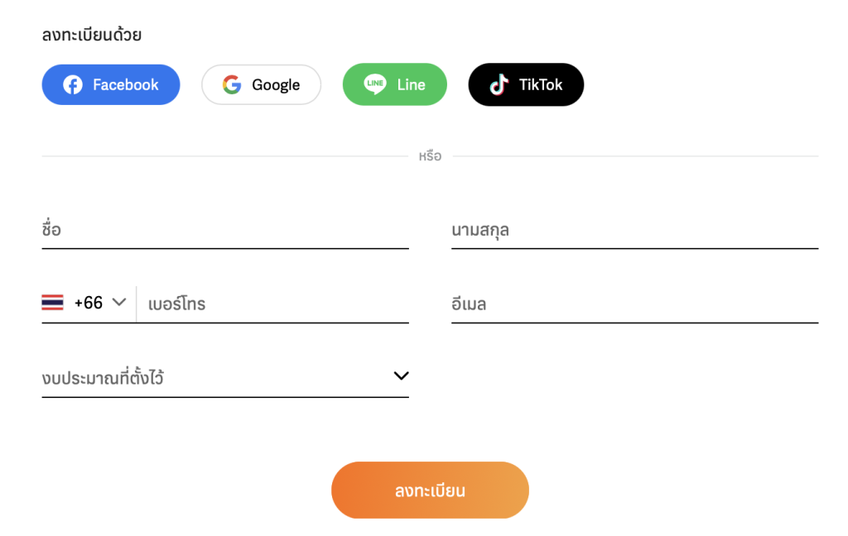
Task: Register with the Facebook button
Action: click(111, 85)
